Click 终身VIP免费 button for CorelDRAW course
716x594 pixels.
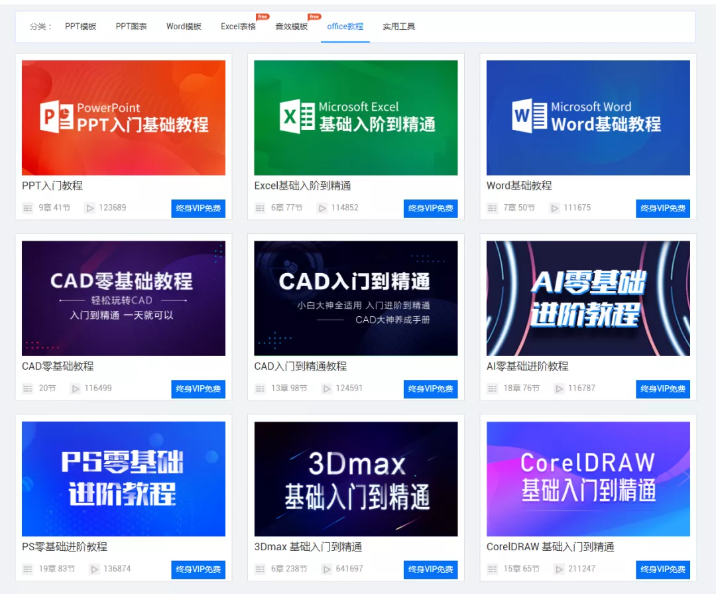662,569
